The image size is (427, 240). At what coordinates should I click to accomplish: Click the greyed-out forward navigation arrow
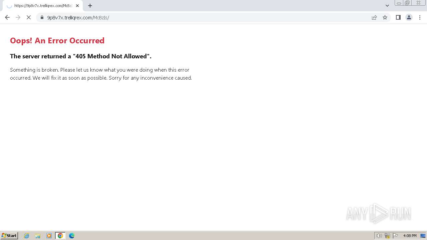pyautogui.click(x=18, y=17)
